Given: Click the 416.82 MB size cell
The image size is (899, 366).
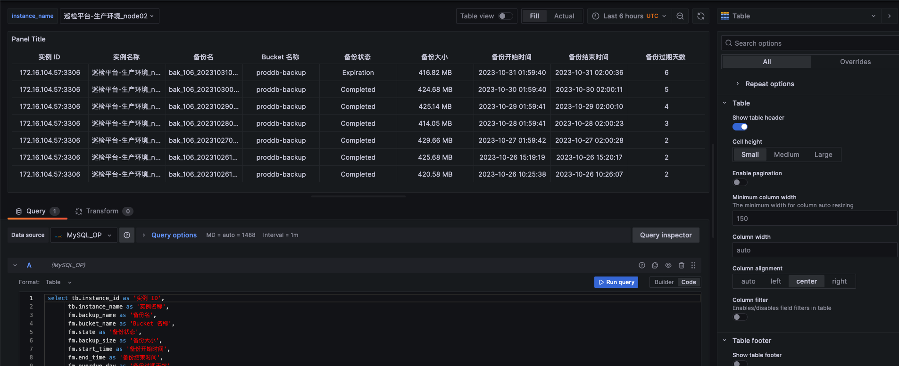Looking at the screenshot, I should point(435,73).
